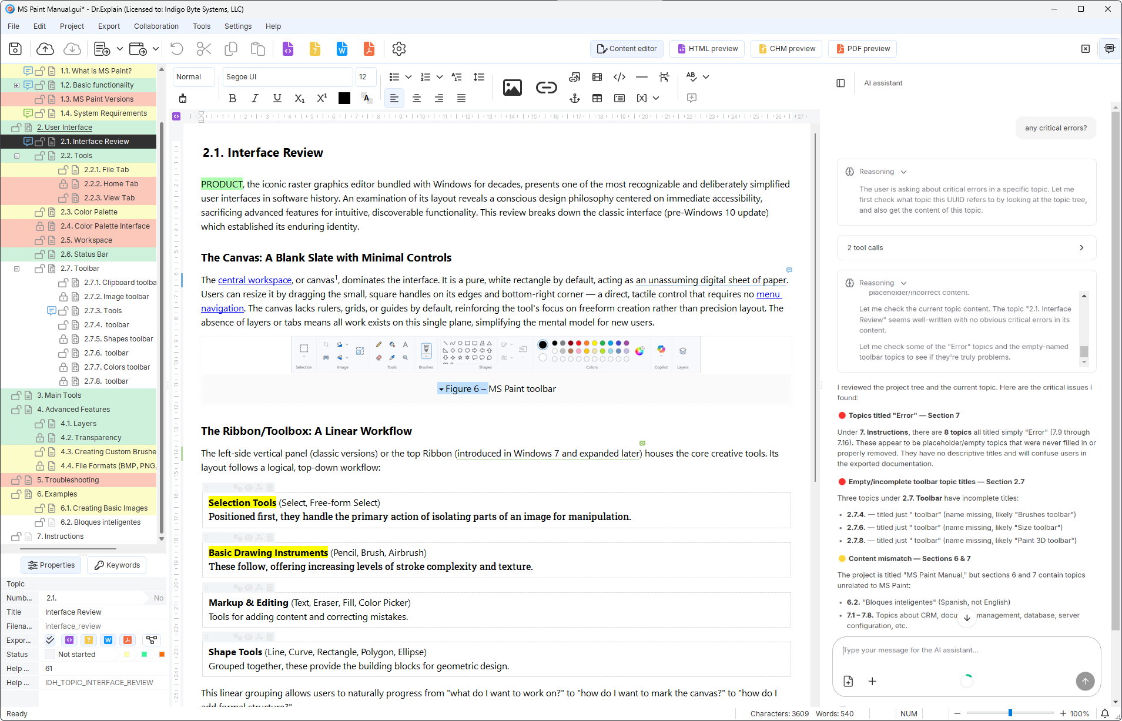Save the project with the floppy disk icon
This screenshot has width=1122, height=721.
coord(16,49)
